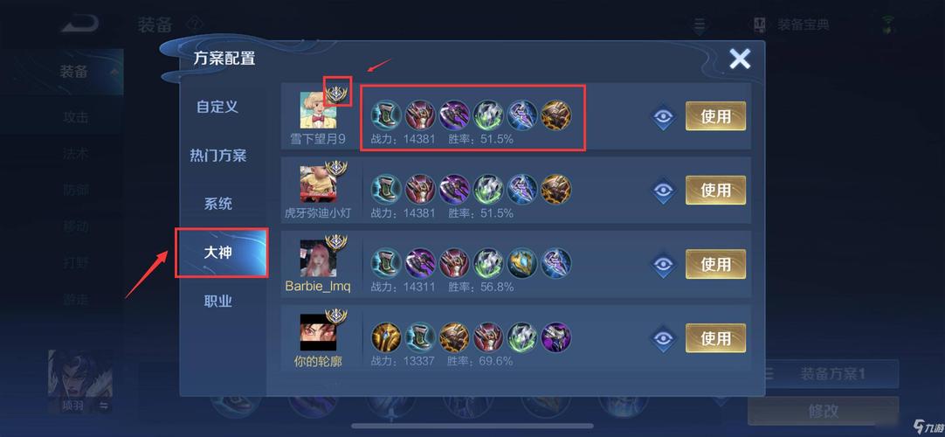Switch to the 热门方案 tab
Image resolution: width=945 pixels, height=437 pixels.
click(x=218, y=156)
